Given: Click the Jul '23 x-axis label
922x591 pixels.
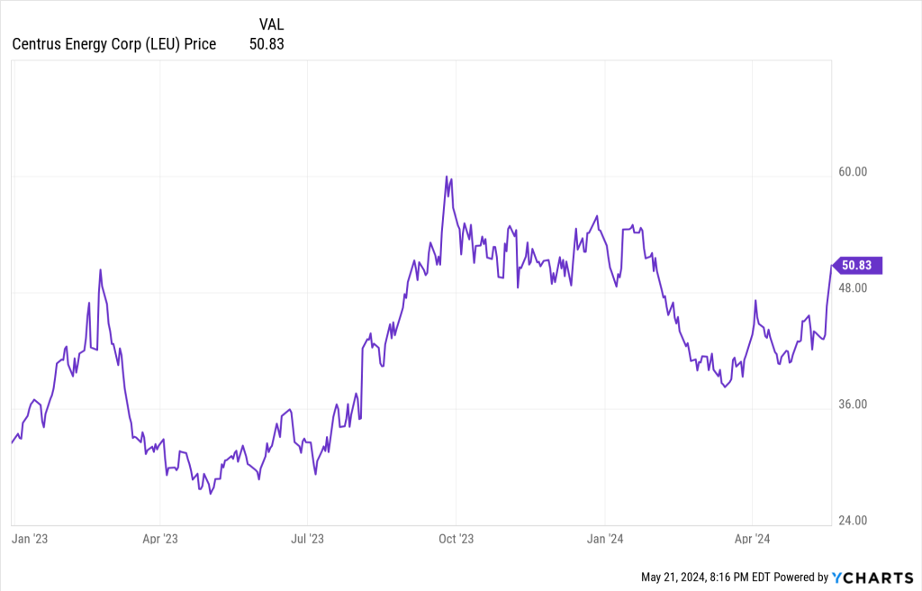Looking at the screenshot, I should [307, 539].
